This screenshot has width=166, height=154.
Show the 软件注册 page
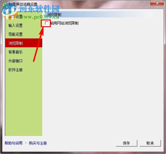pyautogui.click(x=24, y=70)
